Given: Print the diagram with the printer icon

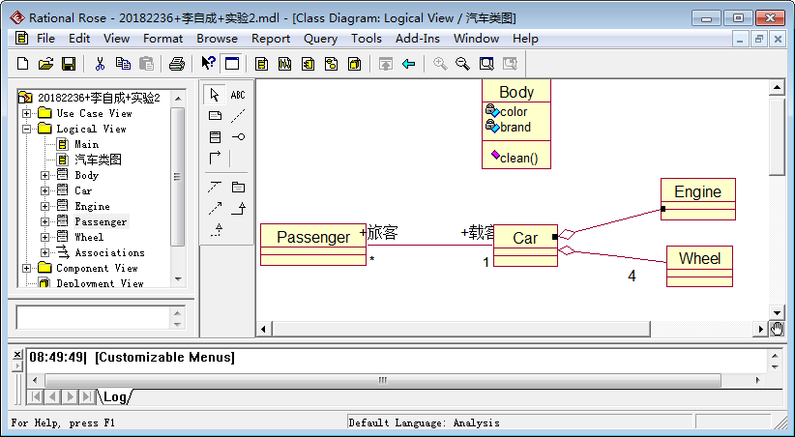Looking at the screenshot, I should [x=177, y=64].
